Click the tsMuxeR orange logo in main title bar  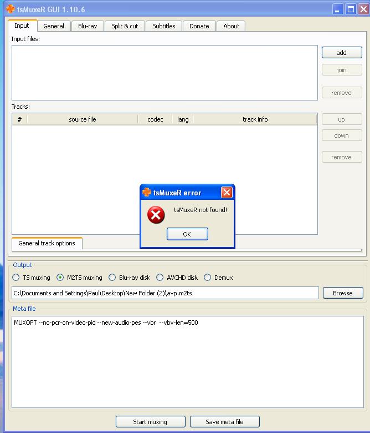(x=11, y=9)
